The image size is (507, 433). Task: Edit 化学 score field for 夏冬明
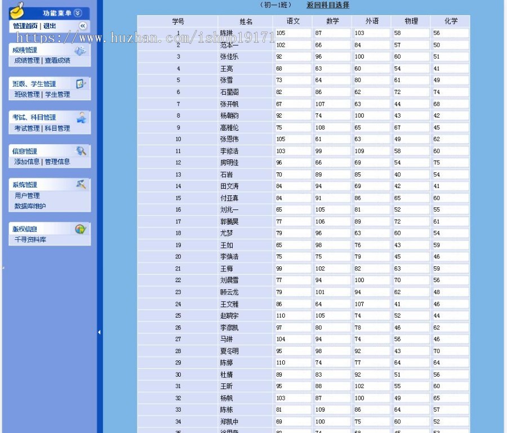pos(451,351)
